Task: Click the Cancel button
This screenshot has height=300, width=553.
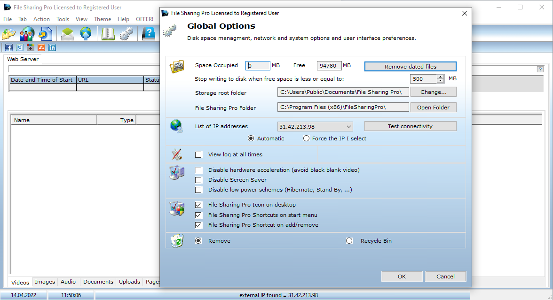Action: pos(445,277)
